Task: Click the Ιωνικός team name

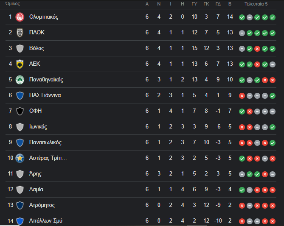Action: tap(38, 127)
